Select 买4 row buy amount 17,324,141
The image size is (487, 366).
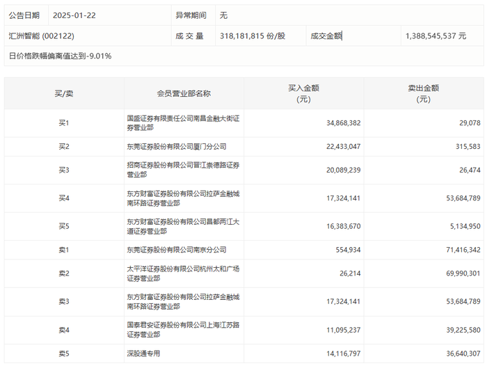tap(344, 198)
